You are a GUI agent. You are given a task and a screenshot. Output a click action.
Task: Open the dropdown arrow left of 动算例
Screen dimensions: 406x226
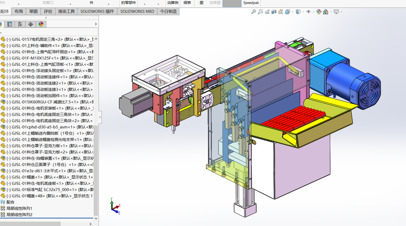pos(158,4)
